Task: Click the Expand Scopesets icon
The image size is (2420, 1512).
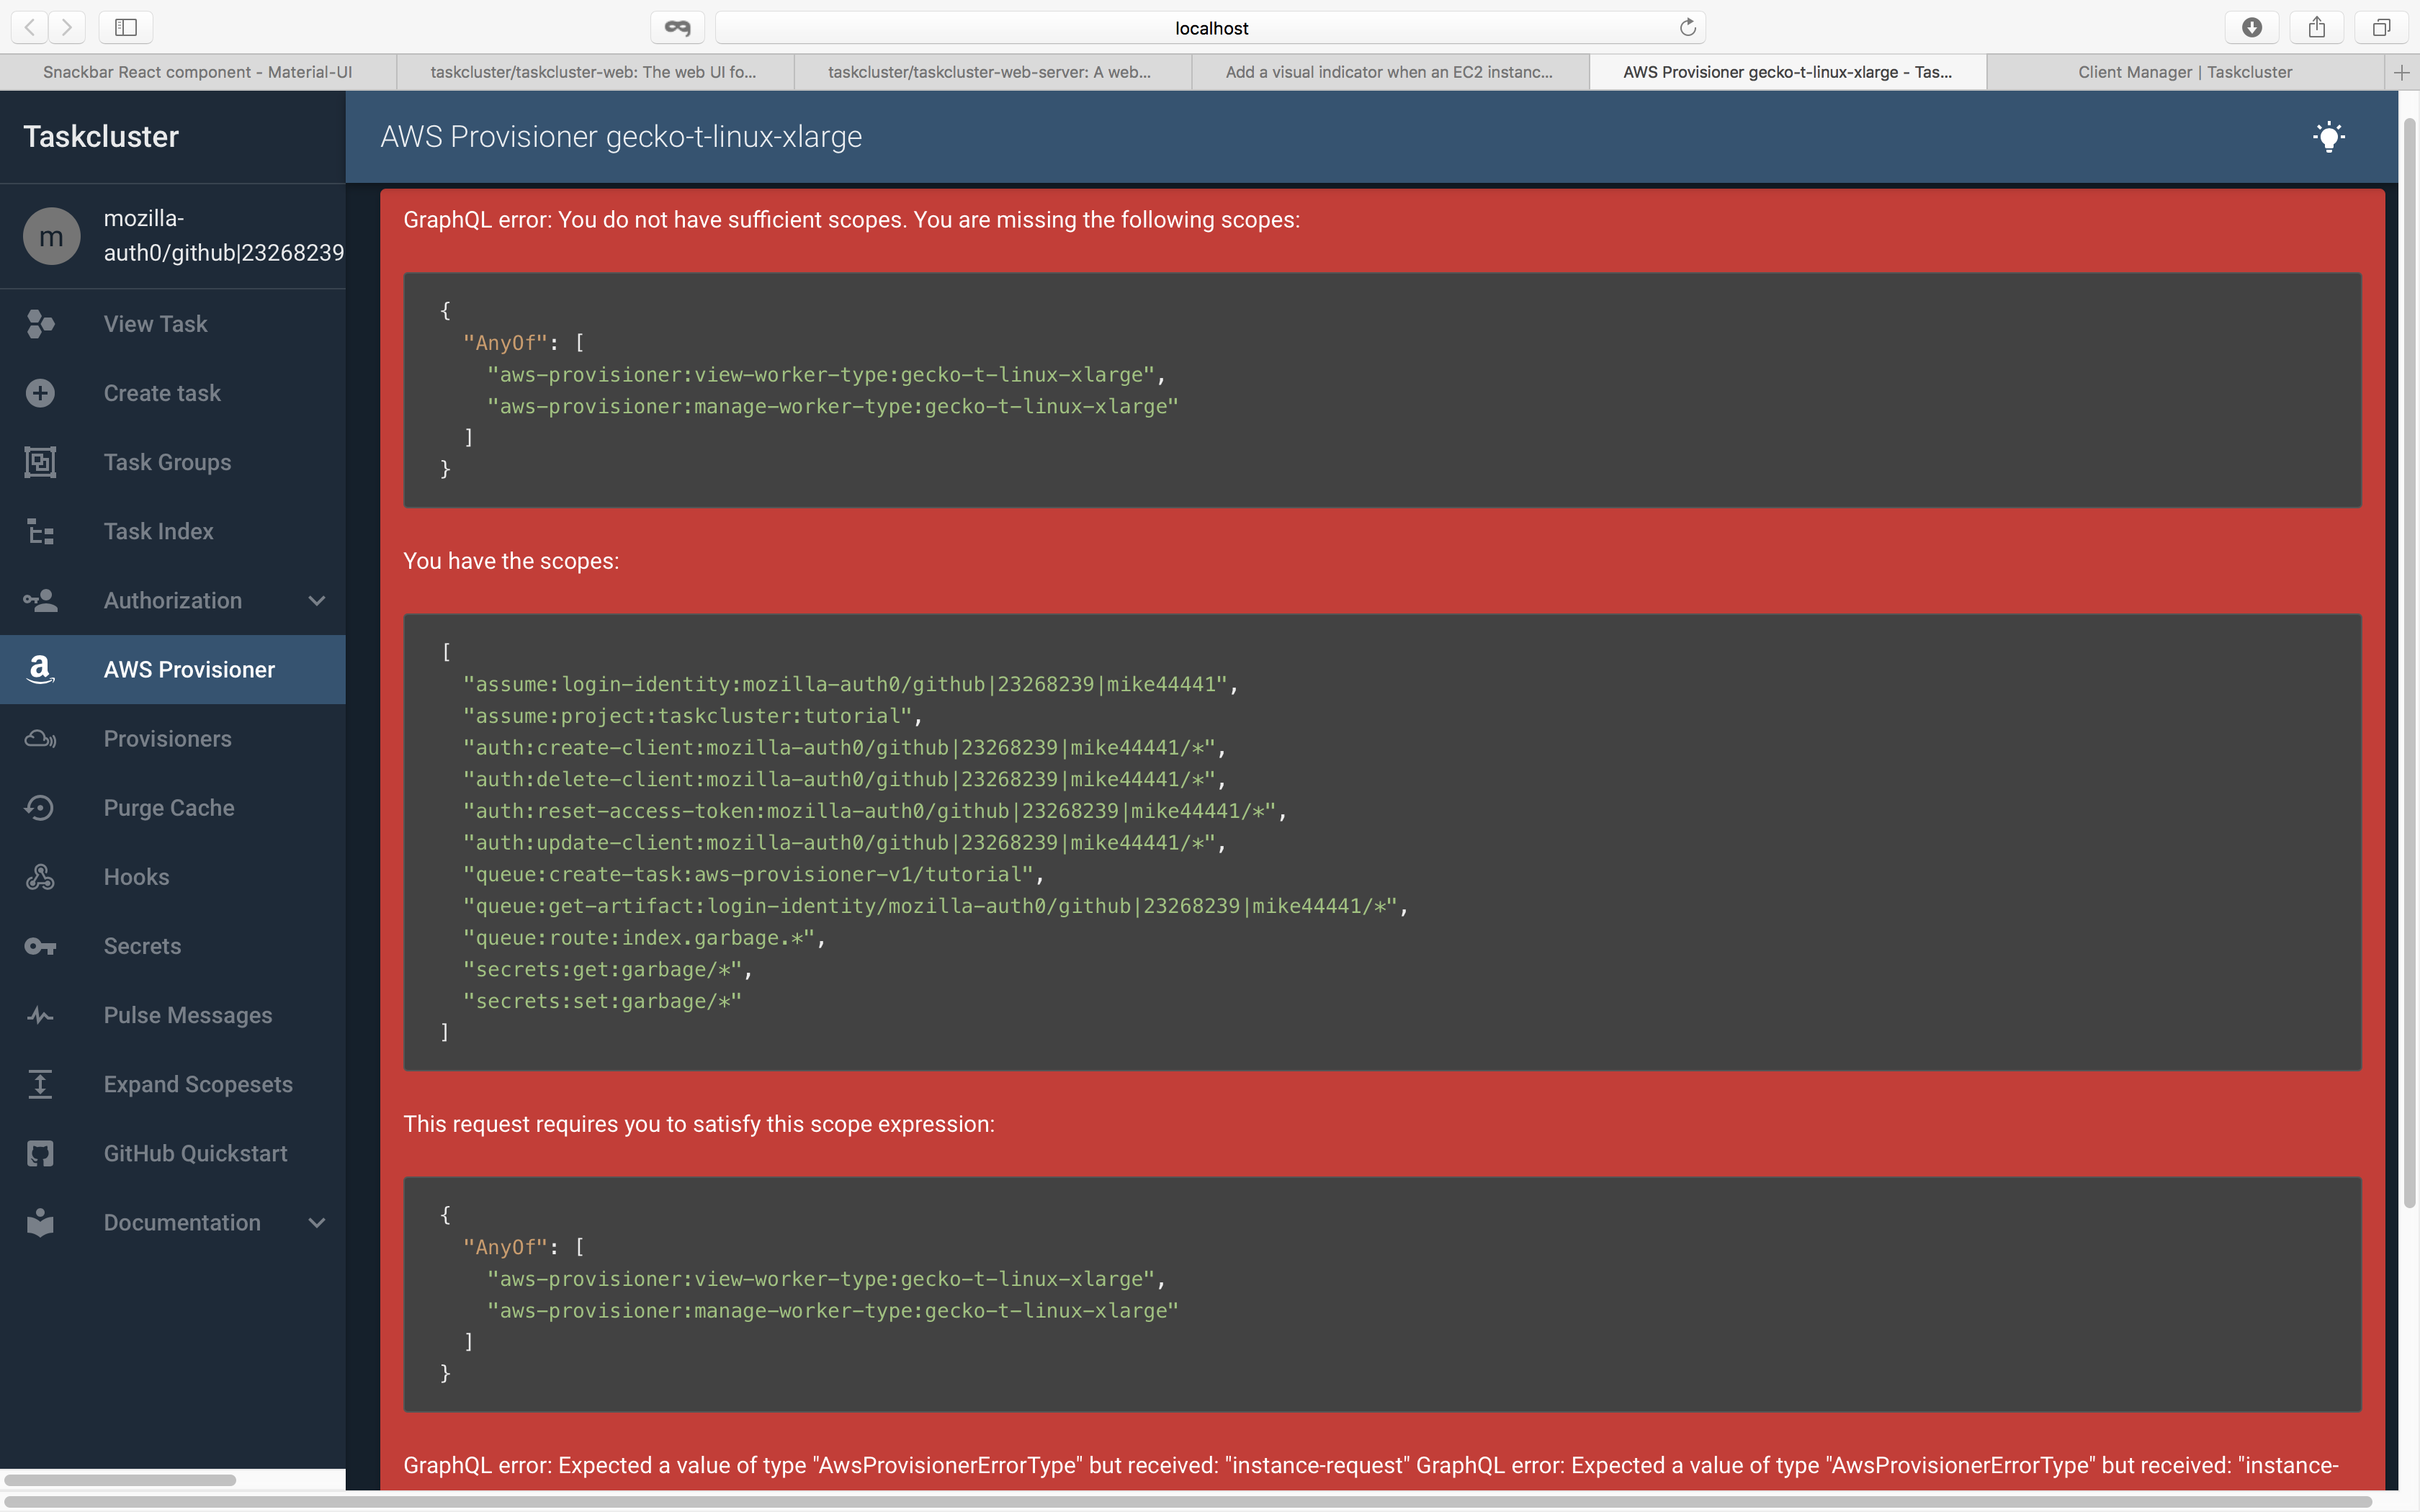Action: [x=40, y=1084]
